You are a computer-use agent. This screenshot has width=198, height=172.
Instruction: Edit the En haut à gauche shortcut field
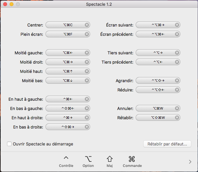click(x=68, y=99)
